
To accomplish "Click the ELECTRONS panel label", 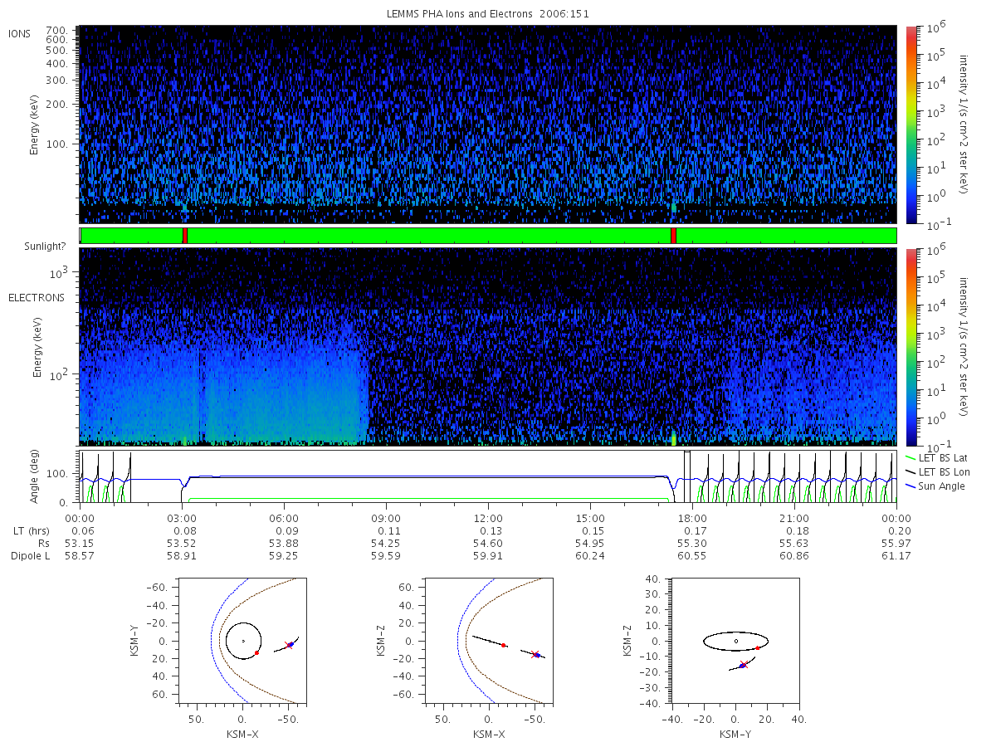I will point(37,297).
